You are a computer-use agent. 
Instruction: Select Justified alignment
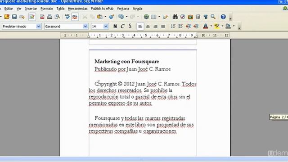pyautogui.click(x=163, y=26)
